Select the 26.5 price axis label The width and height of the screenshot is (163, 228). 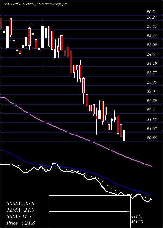[x=151, y=12]
